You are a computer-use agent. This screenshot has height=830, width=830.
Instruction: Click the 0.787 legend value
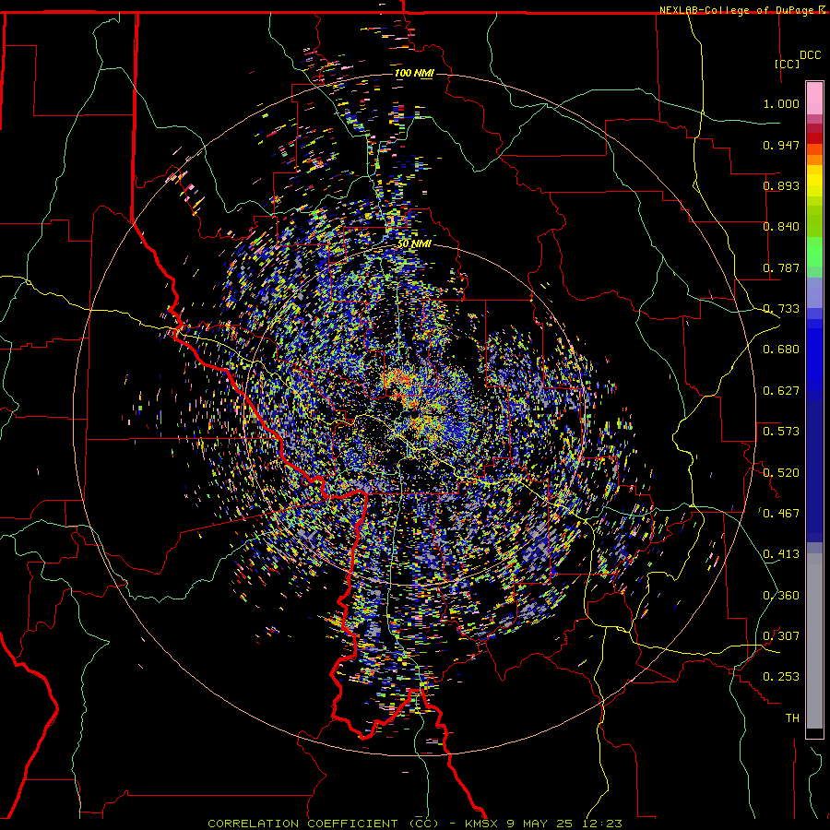[x=781, y=267]
